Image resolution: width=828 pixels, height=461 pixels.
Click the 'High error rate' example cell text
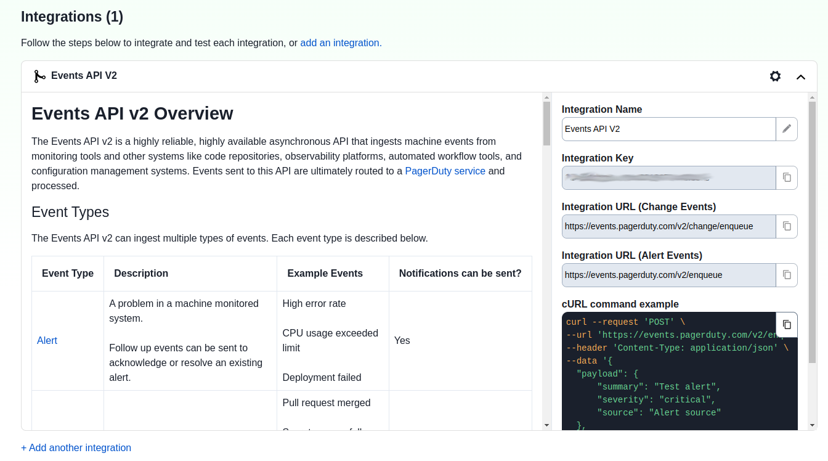click(x=314, y=304)
